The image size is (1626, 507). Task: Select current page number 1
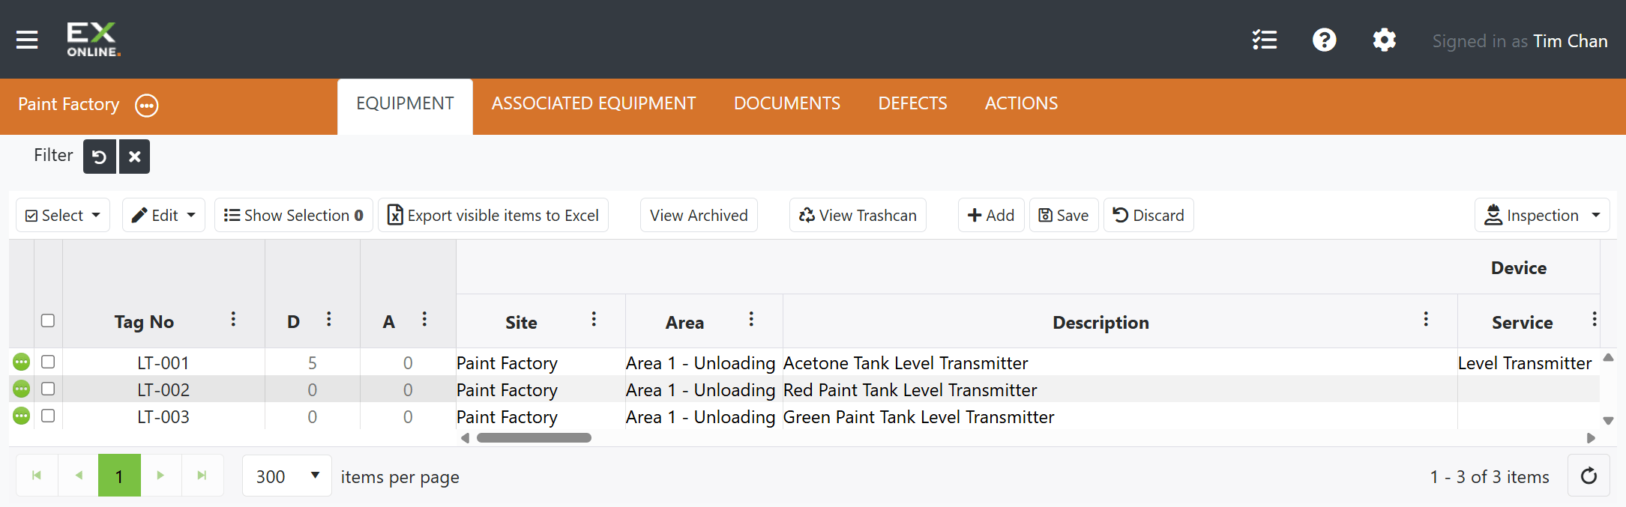(x=119, y=476)
